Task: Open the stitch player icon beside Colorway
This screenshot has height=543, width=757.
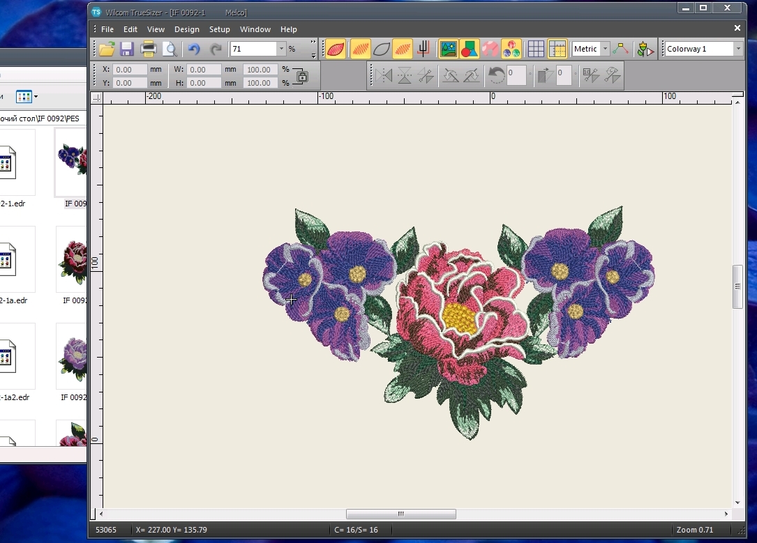Action: [645, 49]
